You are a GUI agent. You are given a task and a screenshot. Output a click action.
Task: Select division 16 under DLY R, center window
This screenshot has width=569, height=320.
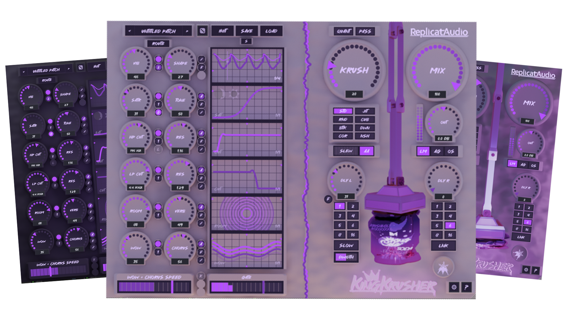point(450,235)
